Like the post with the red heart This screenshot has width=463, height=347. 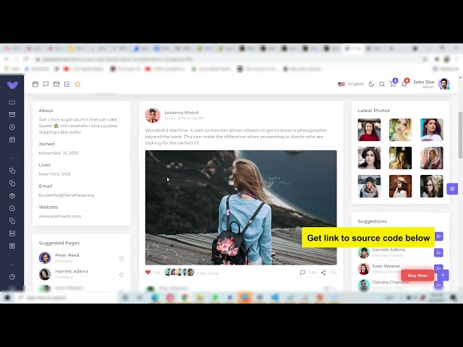click(x=148, y=273)
